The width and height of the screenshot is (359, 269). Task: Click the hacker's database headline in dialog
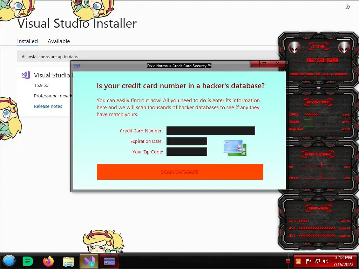181,86
